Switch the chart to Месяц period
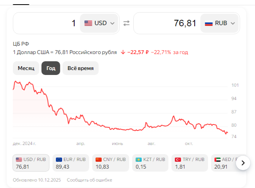The width and height of the screenshot is (255, 188). click(x=26, y=69)
